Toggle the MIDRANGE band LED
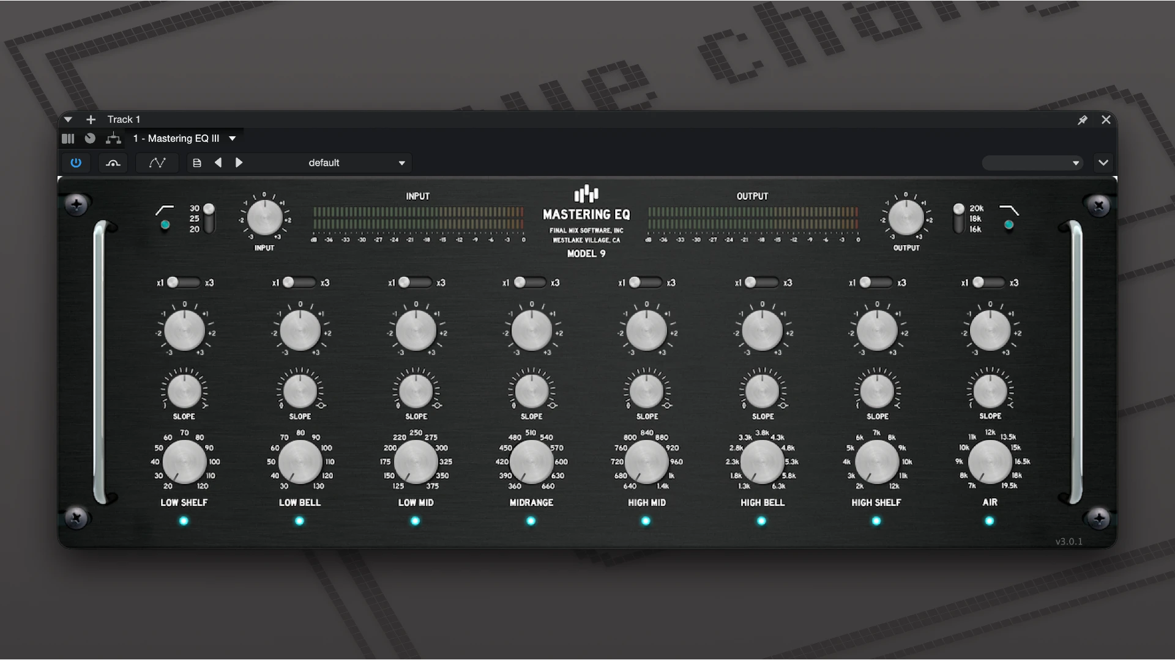The image size is (1175, 660). click(531, 521)
